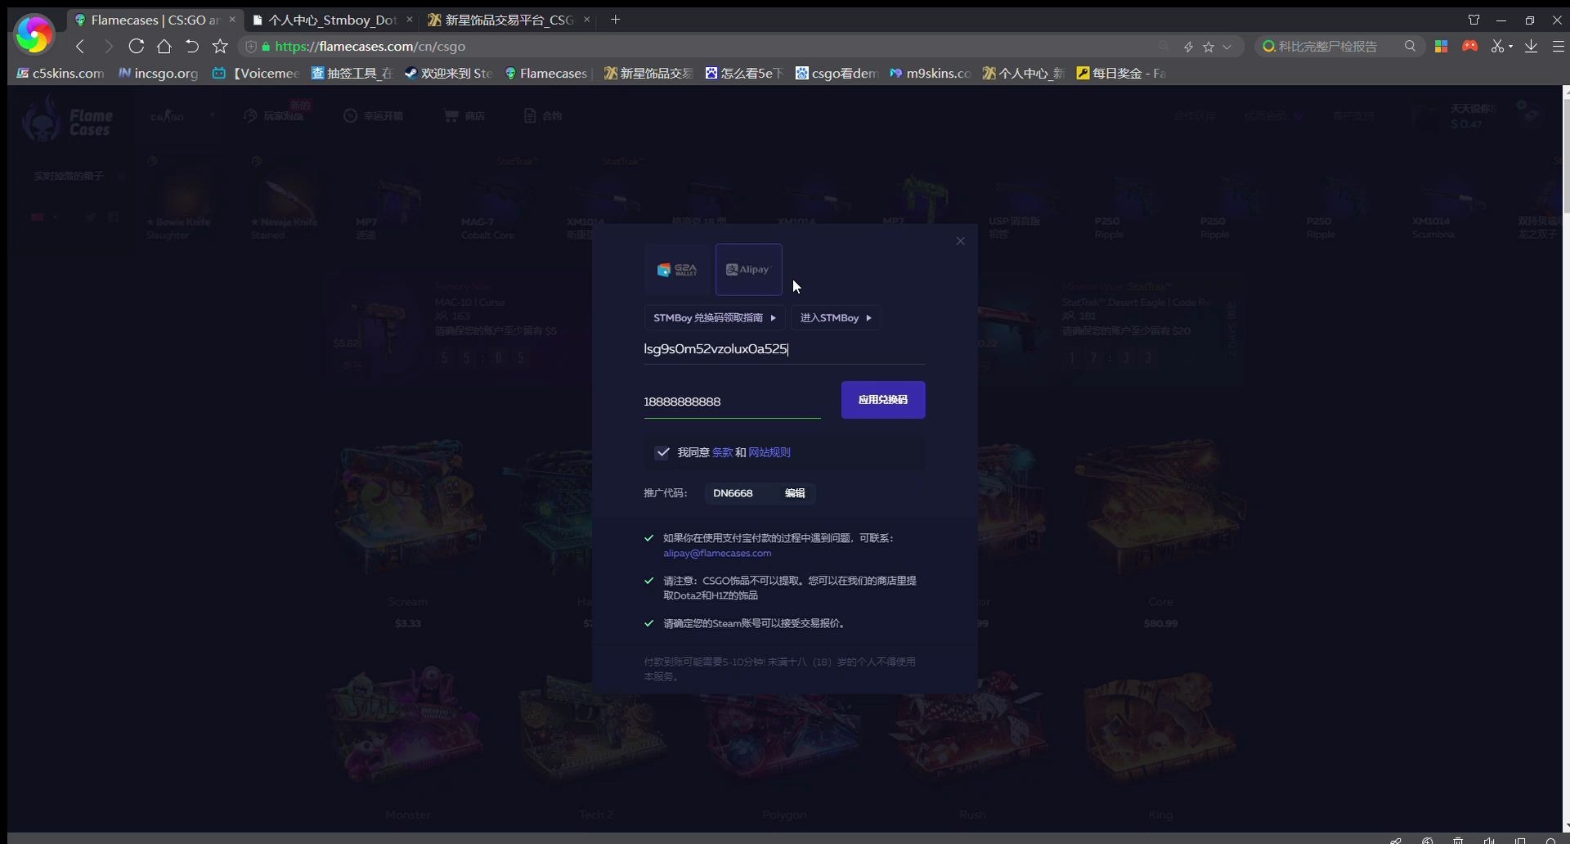
Task: Open the colorful apps grid icon
Action: coord(1442,47)
